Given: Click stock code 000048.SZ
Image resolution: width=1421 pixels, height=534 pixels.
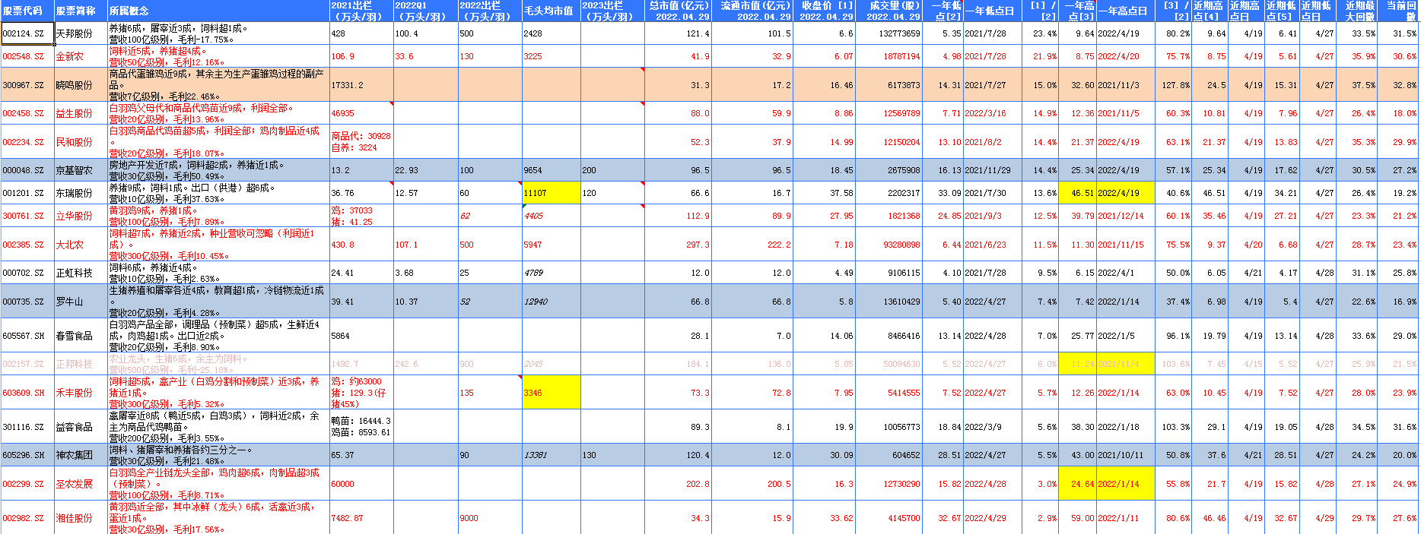Looking at the screenshot, I should 27,170.
